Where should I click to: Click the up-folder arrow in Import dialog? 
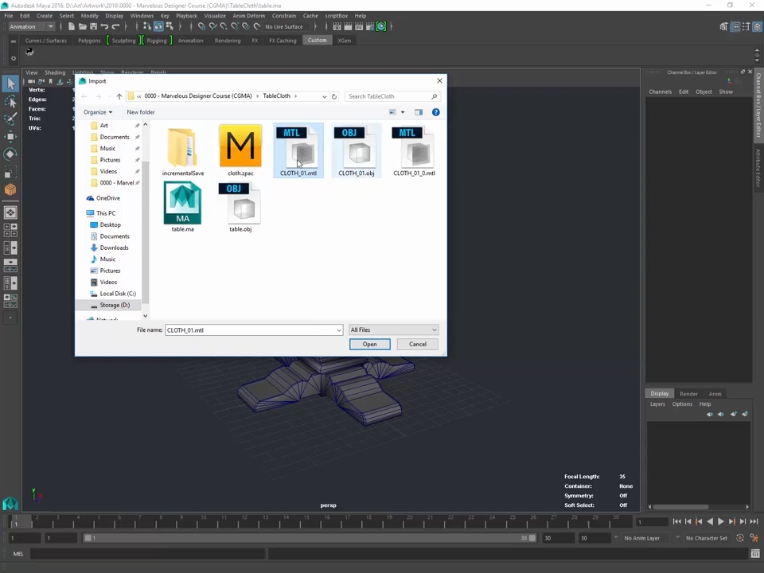pos(119,96)
